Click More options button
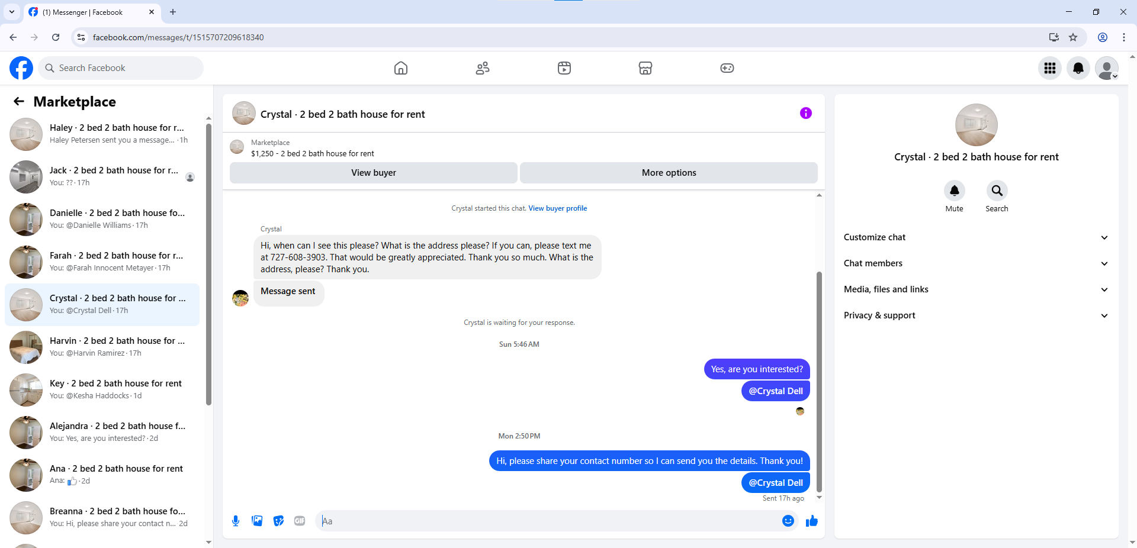Viewport: 1137px width, 548px height. point(669,173)
